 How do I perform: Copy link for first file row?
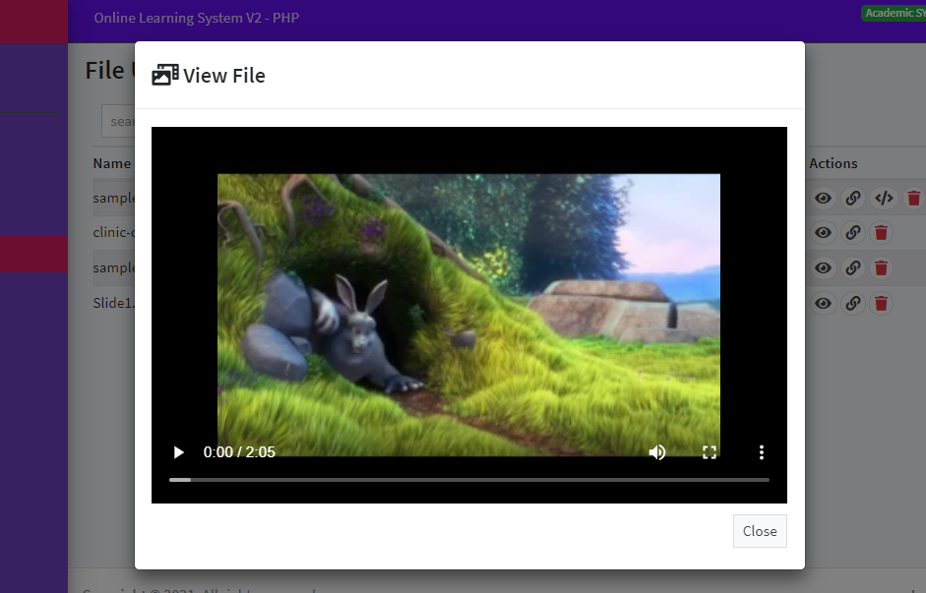tap(853, 198)
